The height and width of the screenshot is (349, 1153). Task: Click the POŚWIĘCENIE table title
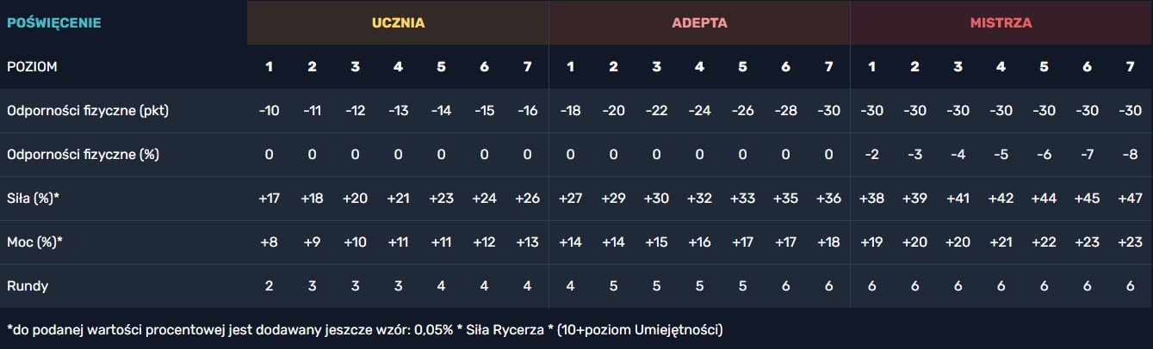54,23
